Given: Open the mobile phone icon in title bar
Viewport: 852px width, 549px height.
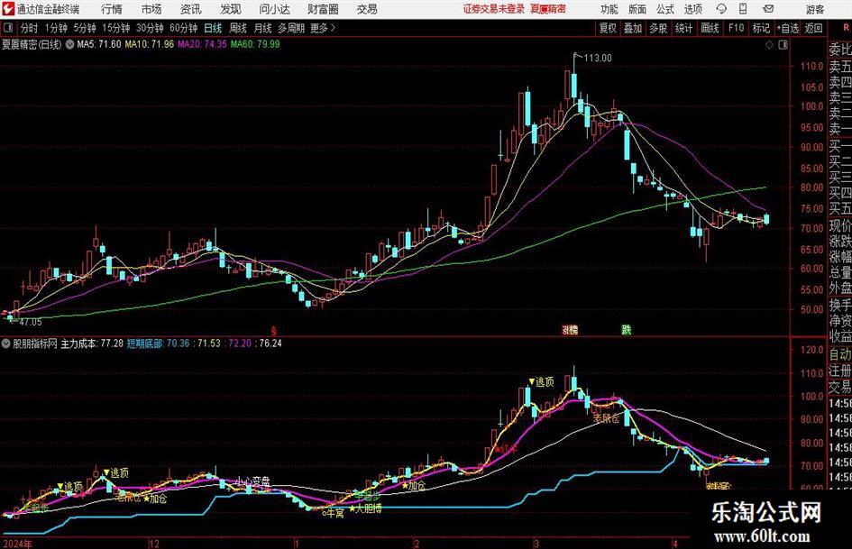Looking at the screenshot, I should coord(743,9).
